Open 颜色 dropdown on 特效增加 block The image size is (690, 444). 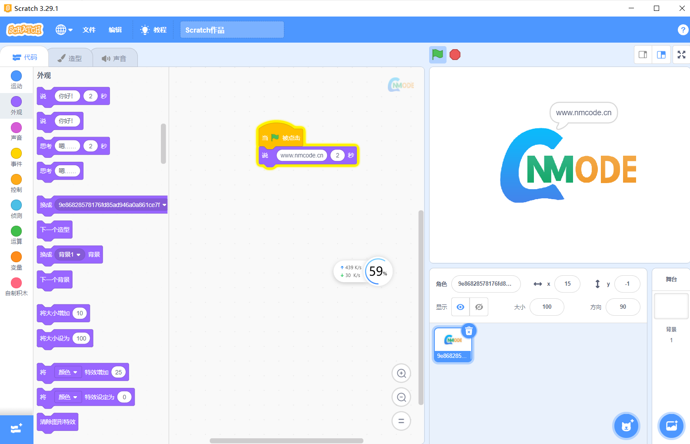pos(68,372)
